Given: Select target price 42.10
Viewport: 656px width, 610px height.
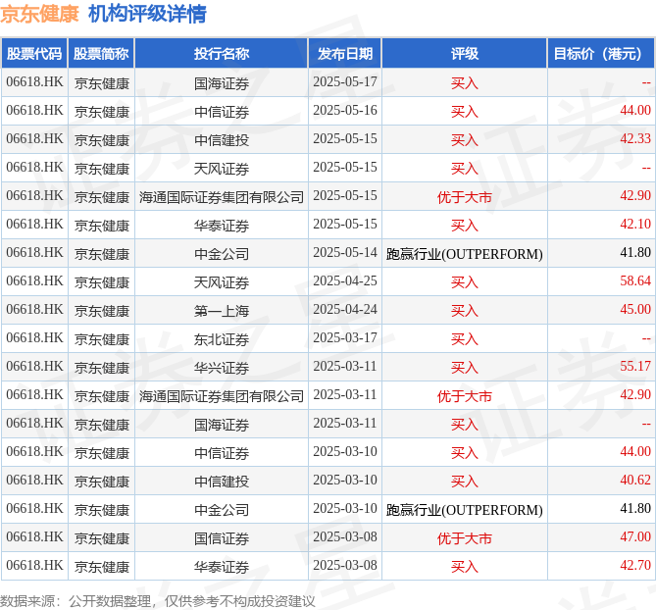Looking at the screenshot, I should click(635, 225).
